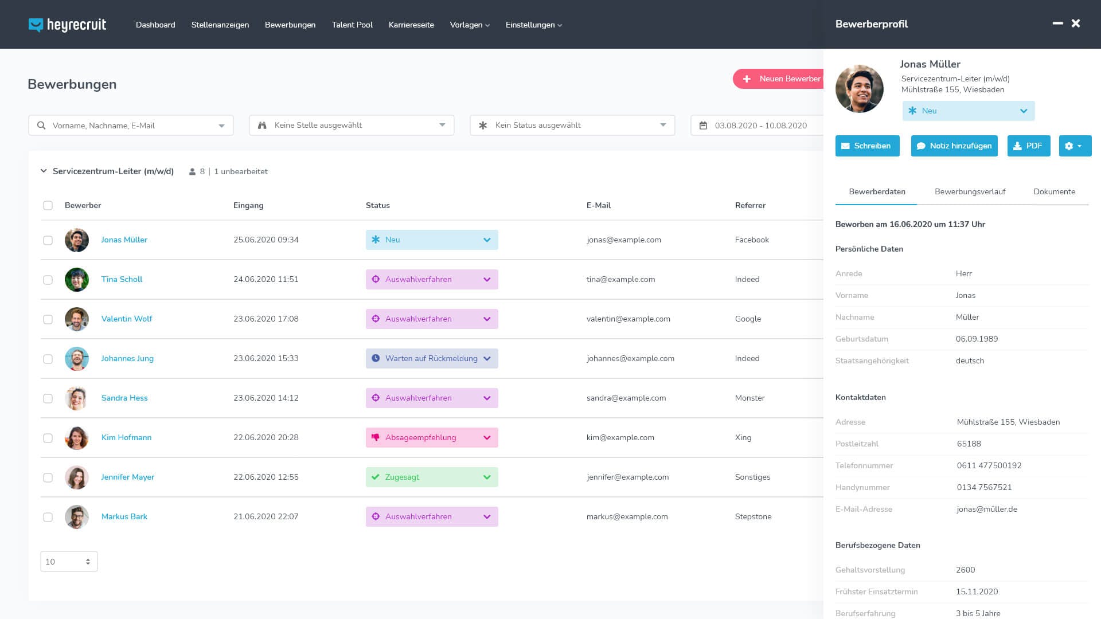
Task: Collapse the Servicezentrum-Leiter job group
Action: point(44,171)
